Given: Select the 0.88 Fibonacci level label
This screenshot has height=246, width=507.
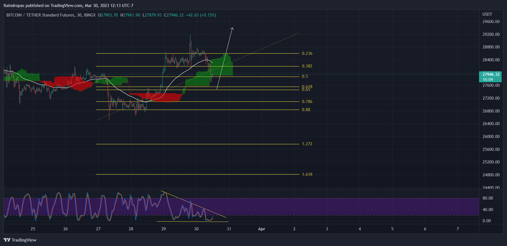Looking at the screenshot, I should 306,110.
